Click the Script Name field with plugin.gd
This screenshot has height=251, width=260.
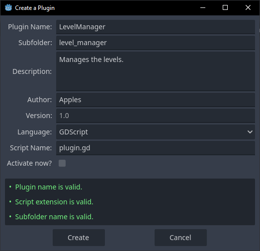tap(156, 148)
